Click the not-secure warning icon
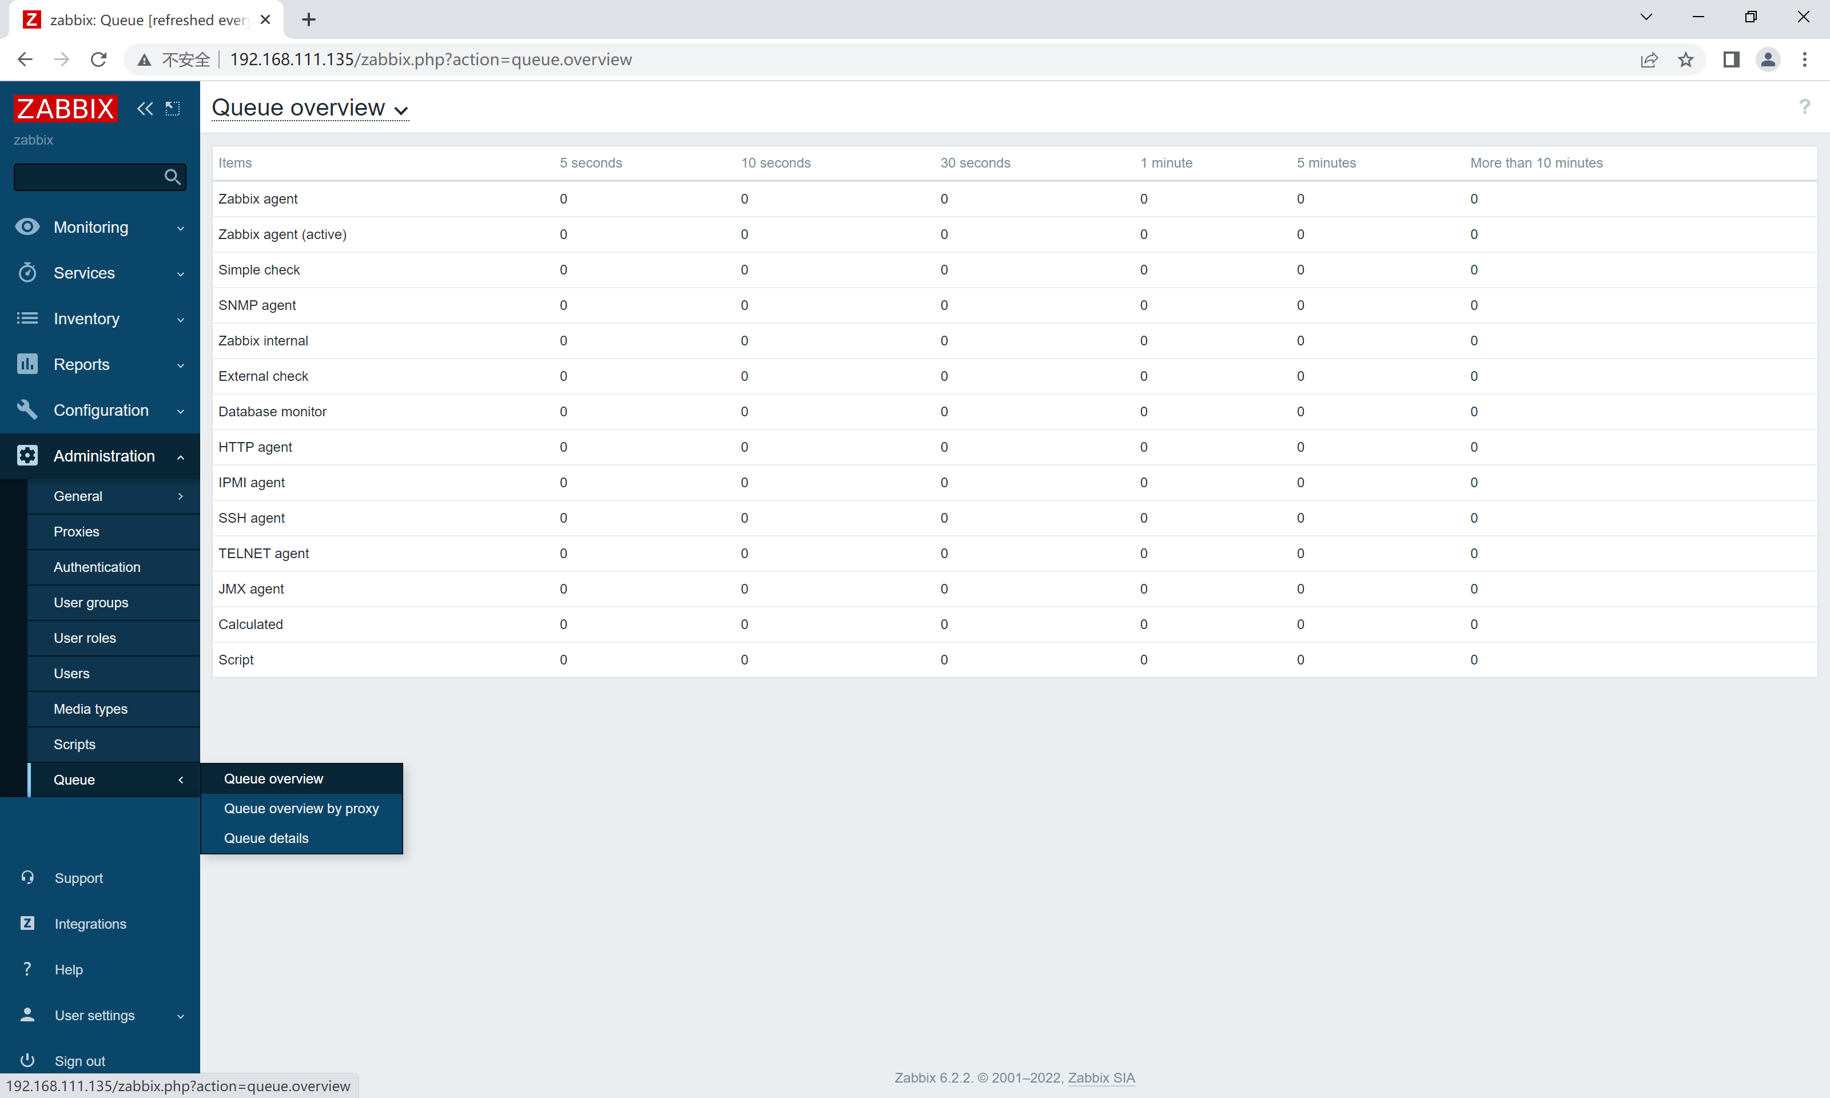Image resolution: width=1830 pixels, height=1098 pixels. (x=144, y=60)
